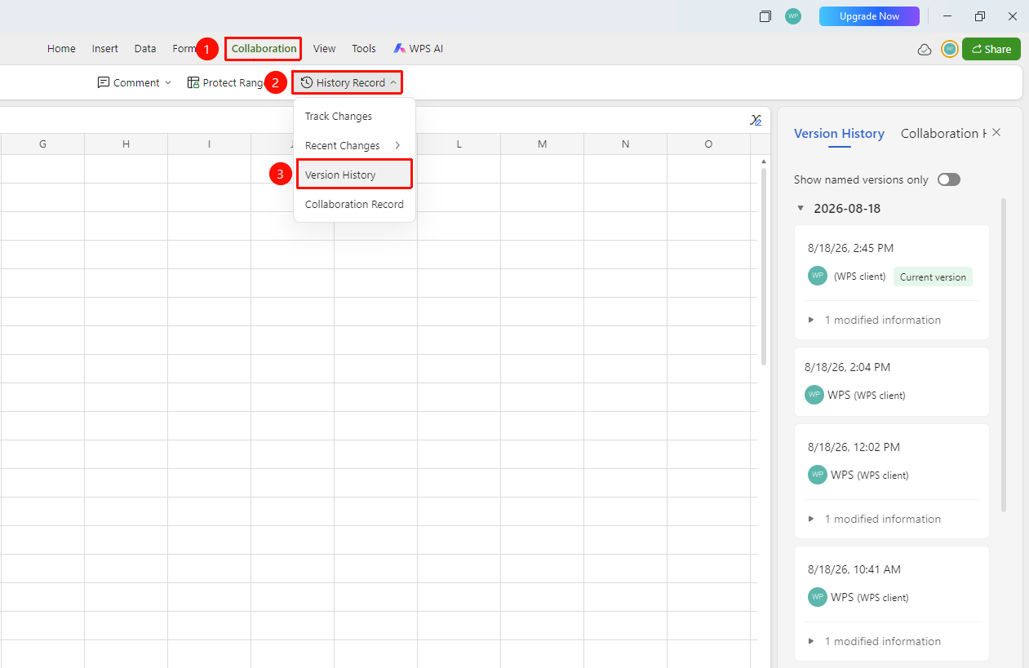Viewport: 1029px width, 668px height.
Task: Open the WP account avatar in the title bar
Action: pos(793,16)
